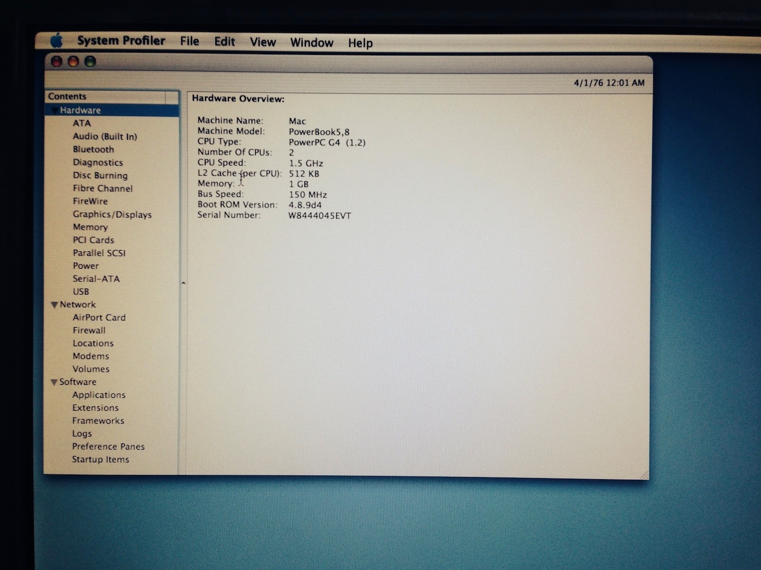The width and height of the screenshot is (761, 570).
Task: Open the Help menu
Action: click(x=360, y=43)
